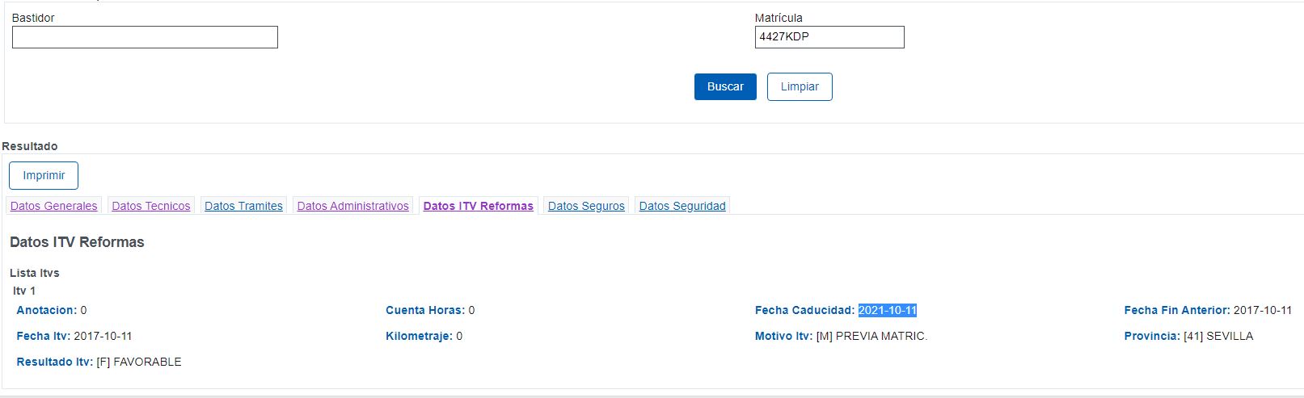Screen dimensions: 1304x398
Task: Switch to the Datos Tecnicos tab
Action: click(151, 206)
